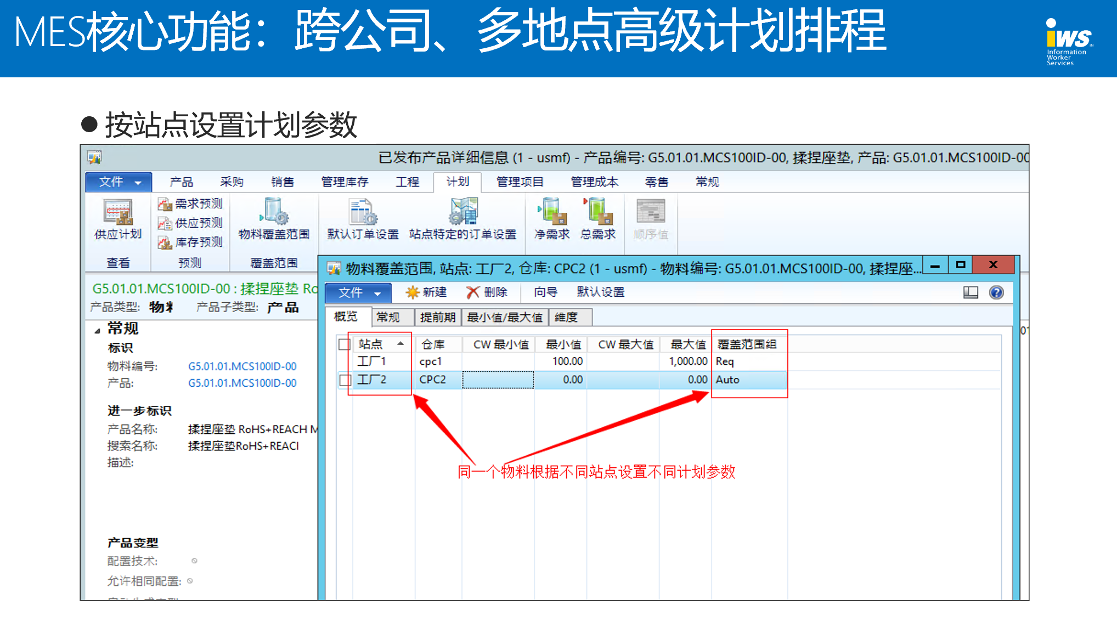Open 默认订单设置 default order settings
Screen dimensions: 1117x628
pyautogui.click(x=363, y=220)
